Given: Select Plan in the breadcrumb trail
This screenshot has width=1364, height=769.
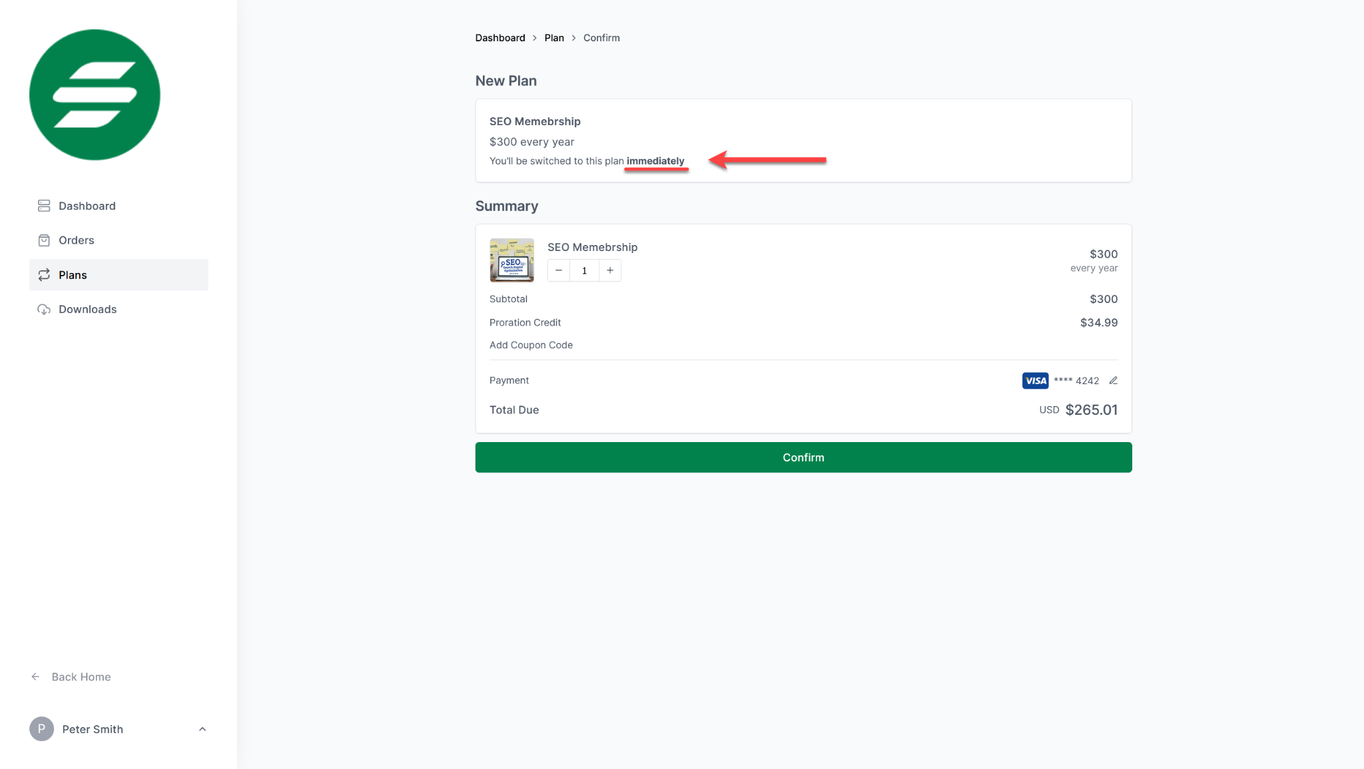Looking at the screenshot, I should (x=553, y=37).
